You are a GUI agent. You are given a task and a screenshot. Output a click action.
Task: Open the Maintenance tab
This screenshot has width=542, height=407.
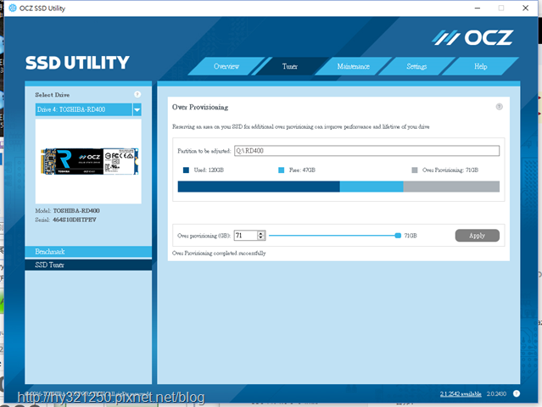353,66
